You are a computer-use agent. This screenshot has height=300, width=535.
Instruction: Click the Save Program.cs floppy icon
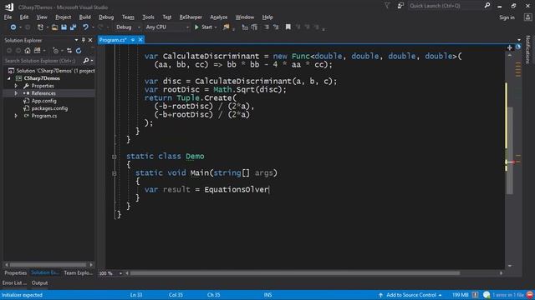[64, 27]
